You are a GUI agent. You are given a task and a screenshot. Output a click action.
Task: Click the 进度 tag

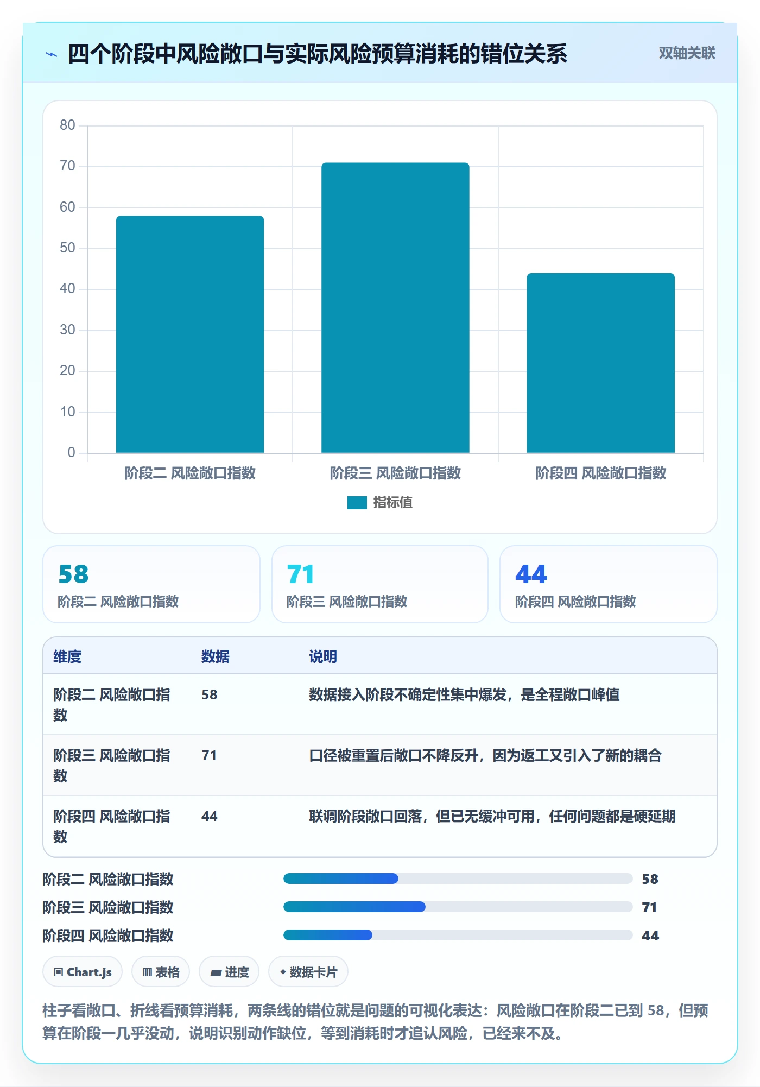tap(229, 972)
